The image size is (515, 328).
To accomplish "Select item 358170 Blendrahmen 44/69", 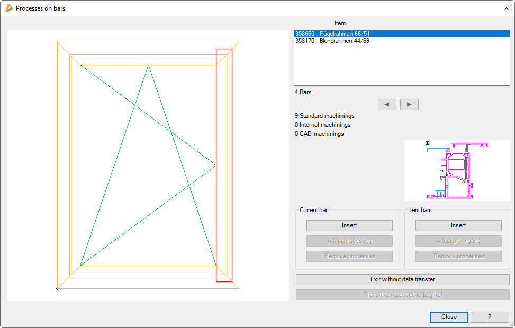I will click(332, 41).
